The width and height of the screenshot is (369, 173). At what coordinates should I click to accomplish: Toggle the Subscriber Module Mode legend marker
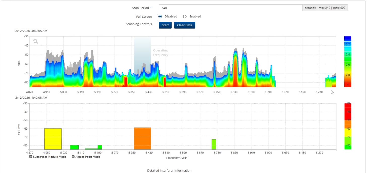coord(31,157)
